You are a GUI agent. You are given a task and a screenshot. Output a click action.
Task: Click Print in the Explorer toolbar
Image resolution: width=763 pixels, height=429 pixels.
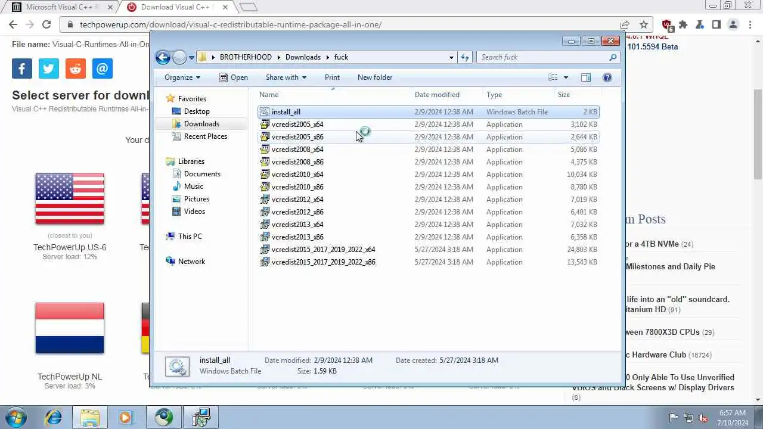tap(332, 77)
